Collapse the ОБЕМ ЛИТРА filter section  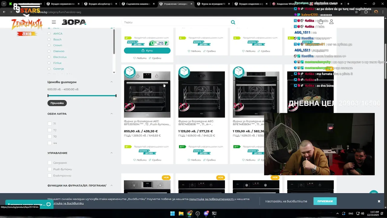(x=112, y=114)
